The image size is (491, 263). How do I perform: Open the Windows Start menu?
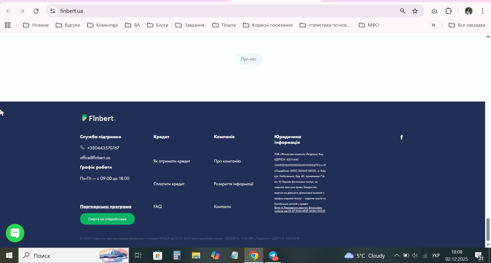[9, 255]
